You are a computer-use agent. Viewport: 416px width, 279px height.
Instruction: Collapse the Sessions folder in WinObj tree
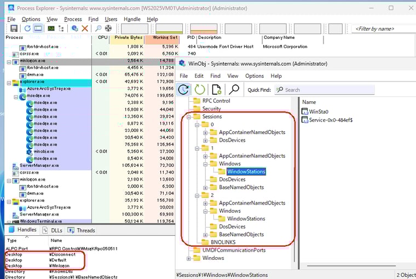click(189, 117)
